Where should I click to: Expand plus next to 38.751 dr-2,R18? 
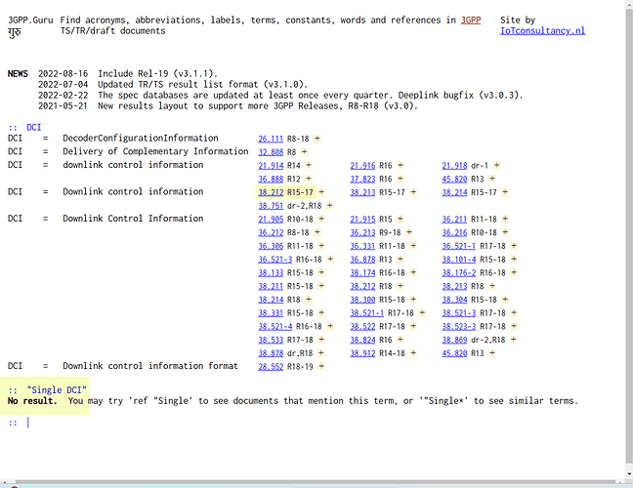click(330, 206)
